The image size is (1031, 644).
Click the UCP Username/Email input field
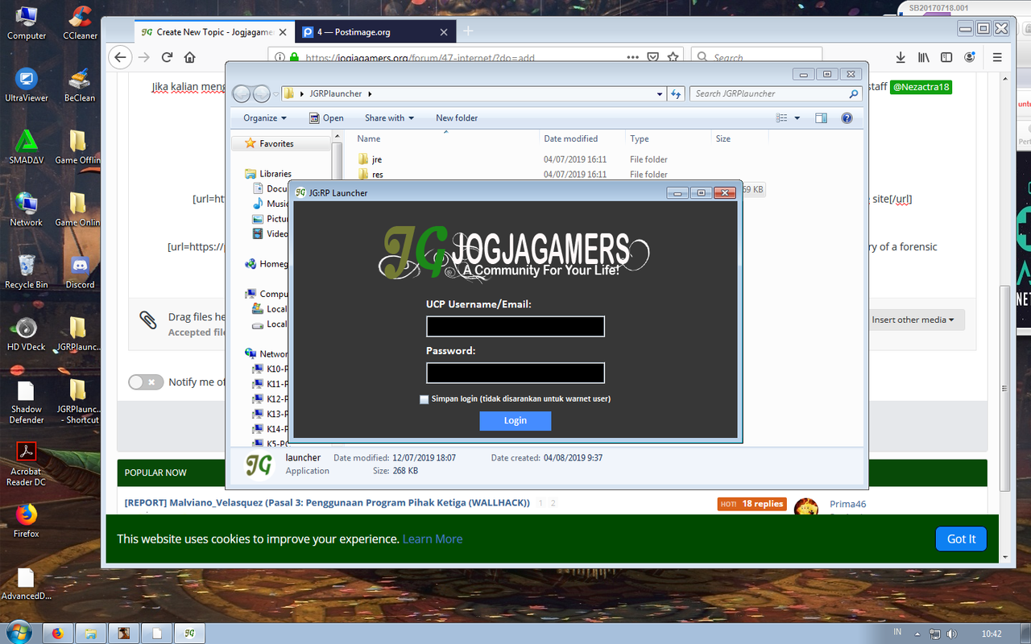pos(515,326)
